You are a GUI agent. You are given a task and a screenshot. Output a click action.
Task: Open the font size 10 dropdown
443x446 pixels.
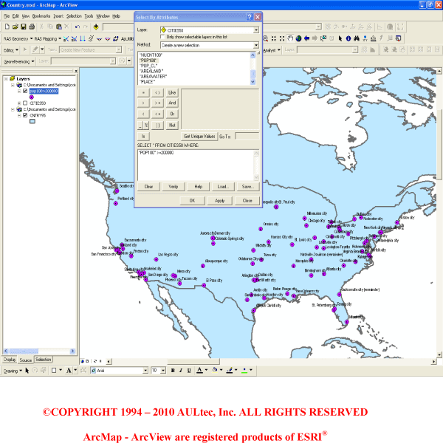pyautogui.click(x=163, y=371)
